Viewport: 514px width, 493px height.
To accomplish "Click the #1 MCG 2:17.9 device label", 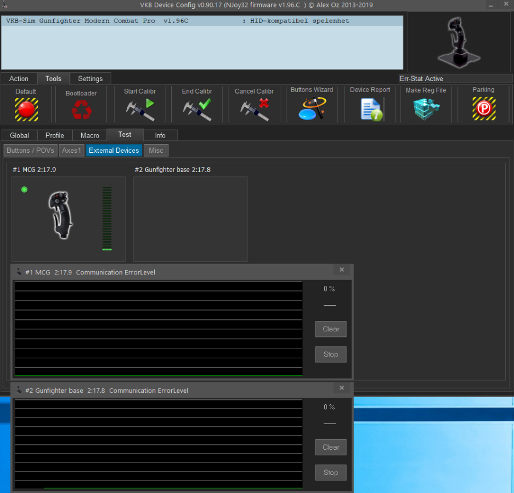I will [35, 170].
